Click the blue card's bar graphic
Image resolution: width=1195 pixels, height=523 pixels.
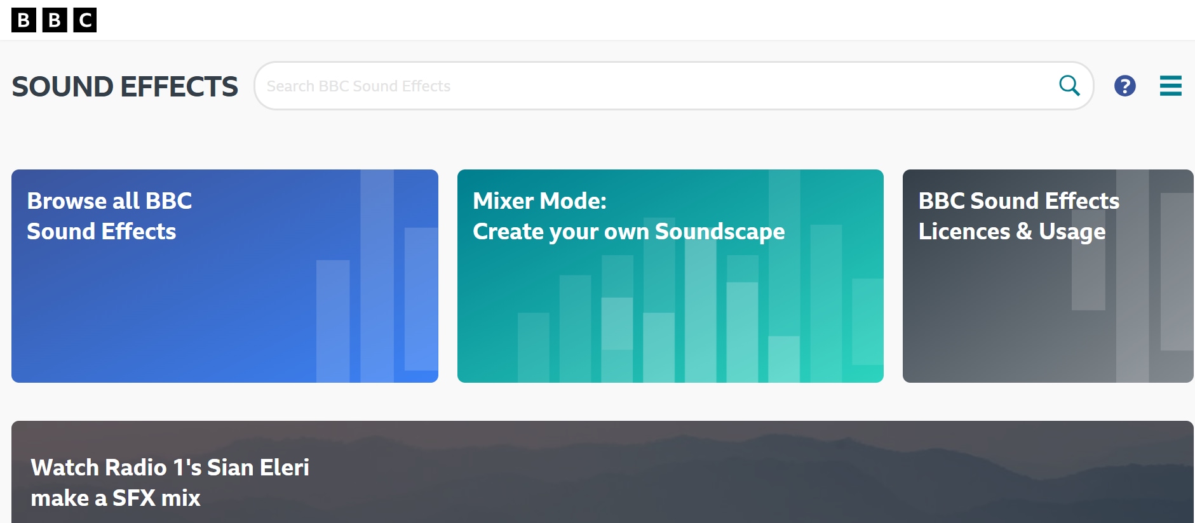coord(377,305)
